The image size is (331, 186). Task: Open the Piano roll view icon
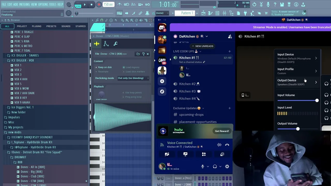(x=210, y=13)
